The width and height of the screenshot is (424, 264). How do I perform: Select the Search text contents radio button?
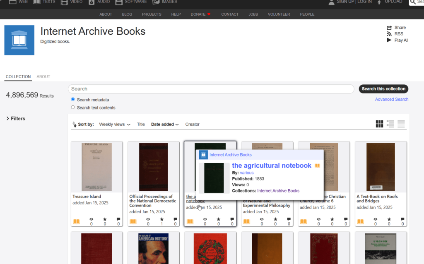[x=73, y=107]
